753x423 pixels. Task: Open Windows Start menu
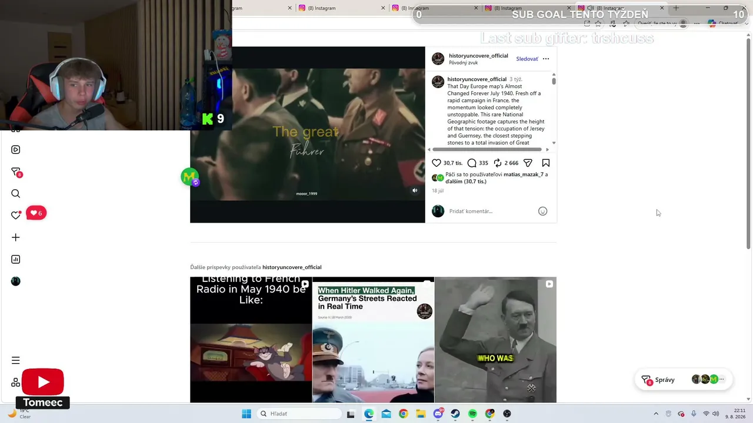[246, 414]
